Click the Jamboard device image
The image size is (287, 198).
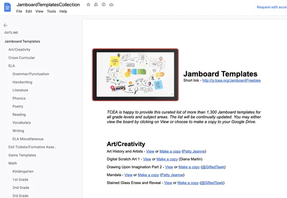pyautogui.click(x=135, y=75)
